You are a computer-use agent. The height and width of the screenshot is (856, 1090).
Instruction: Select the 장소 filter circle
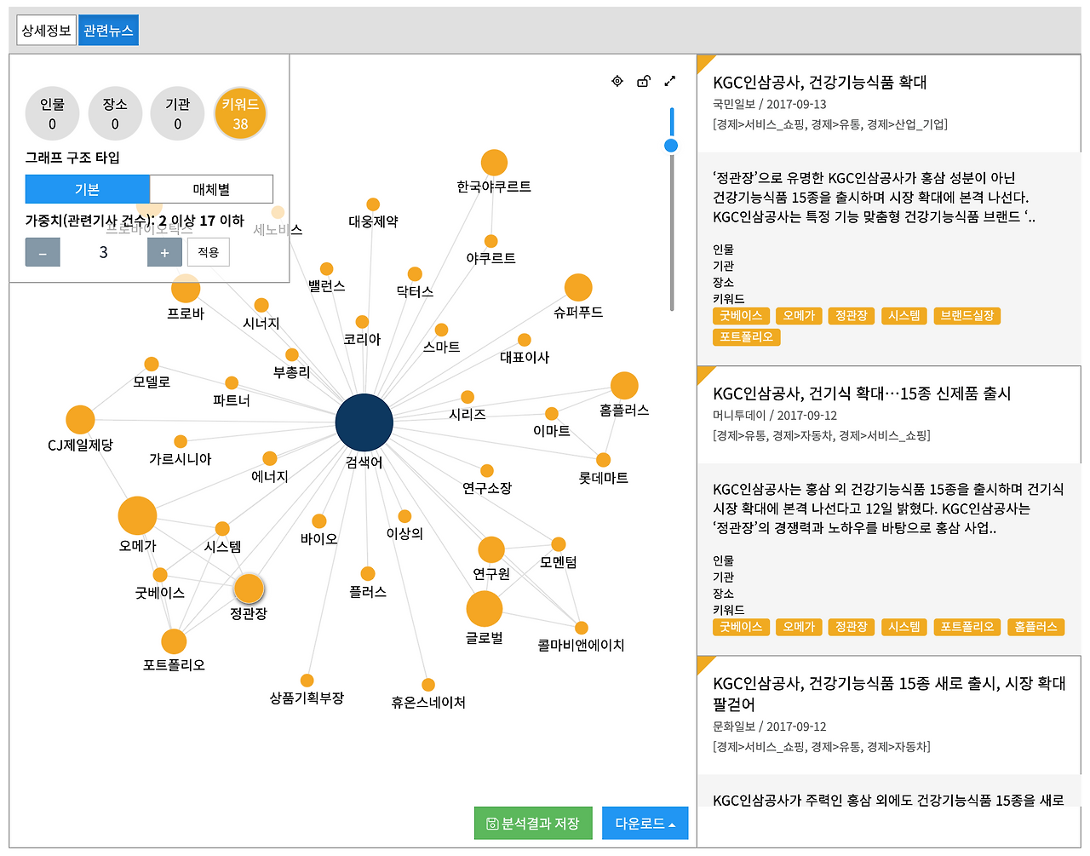114,112
